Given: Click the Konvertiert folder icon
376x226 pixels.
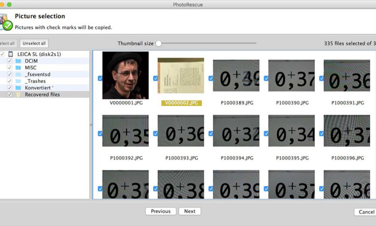Looking at the screenshot, I should (x=18, y=88).
